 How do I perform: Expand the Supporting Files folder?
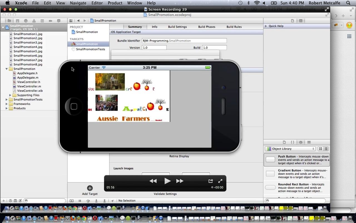click(x=10, y=95)
